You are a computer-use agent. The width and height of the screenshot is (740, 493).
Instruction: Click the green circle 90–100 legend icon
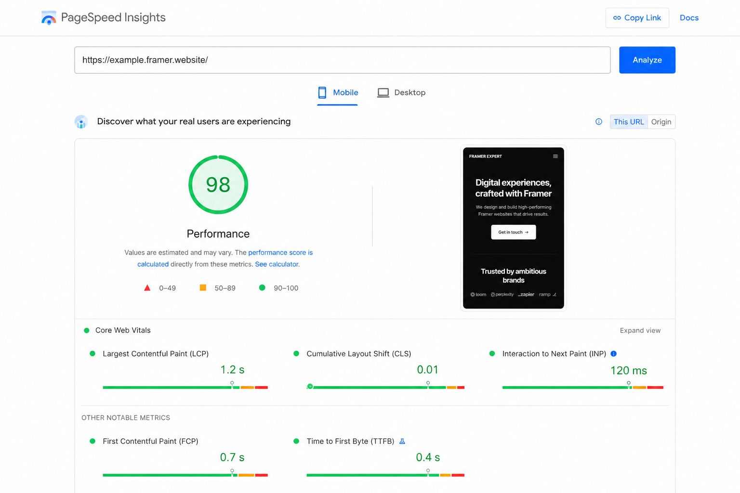click(262, 288)
